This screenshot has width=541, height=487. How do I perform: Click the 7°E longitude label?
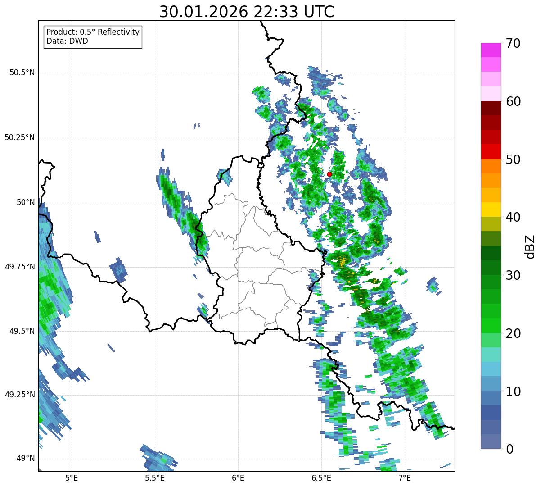(405, 478)
